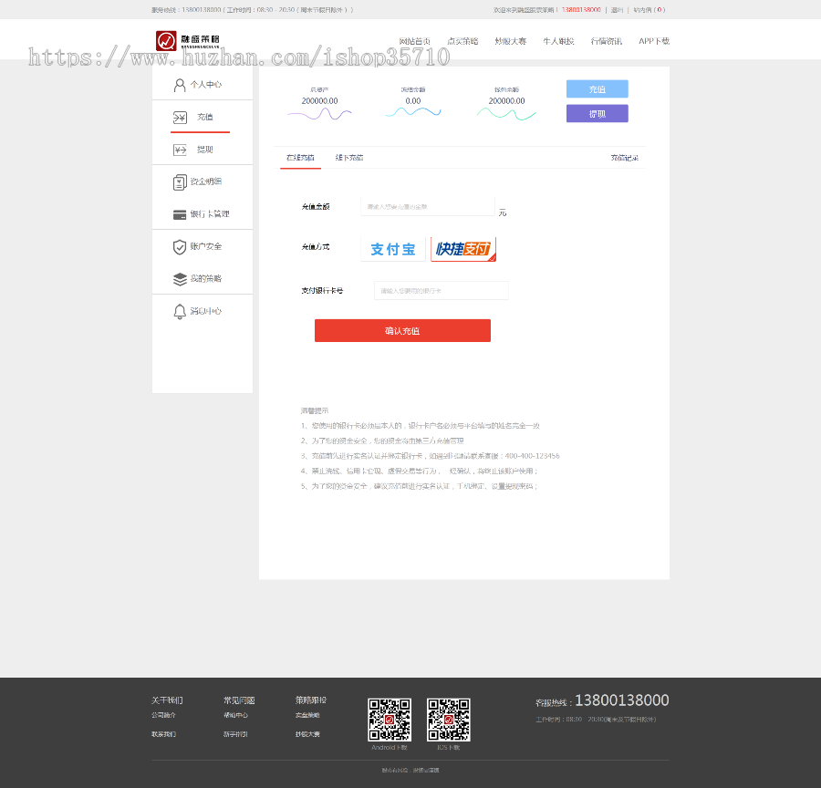Viewport: 821px width, 788px height.
Task: Select the 账户安全 account security shield icon
Action: [182, 246]
